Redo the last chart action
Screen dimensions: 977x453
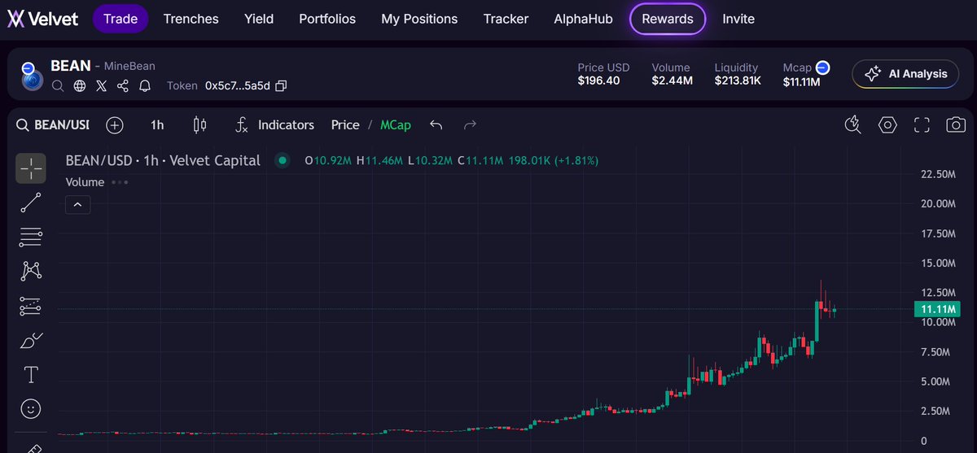click(470, 124)
